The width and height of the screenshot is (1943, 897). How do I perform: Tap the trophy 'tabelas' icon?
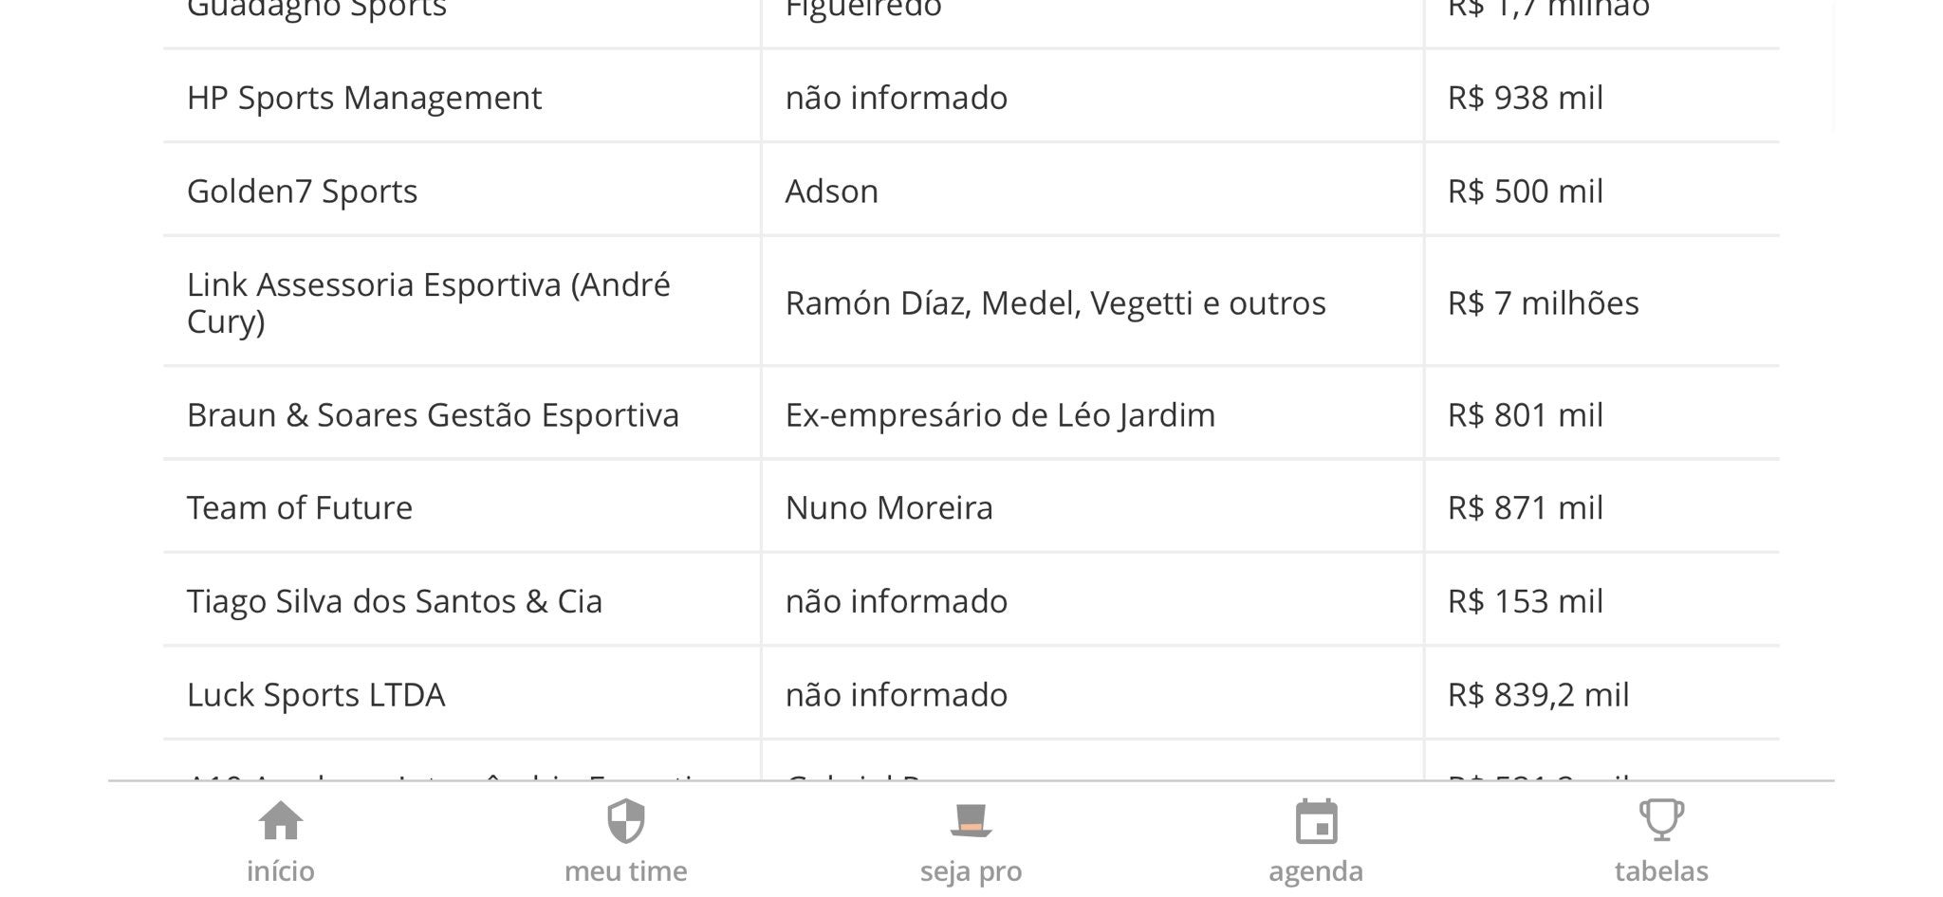point(1661,820)
